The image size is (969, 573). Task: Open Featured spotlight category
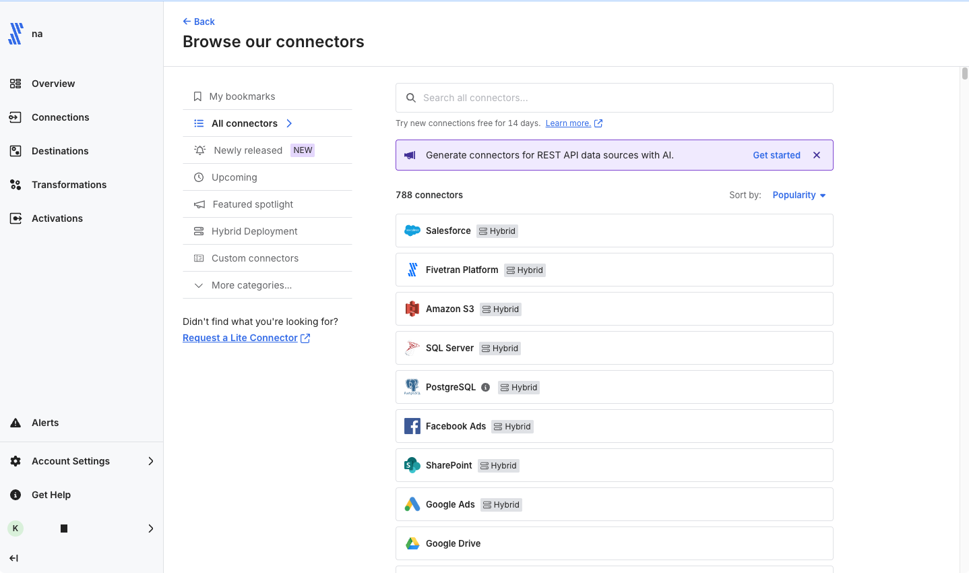click(268, 204)
